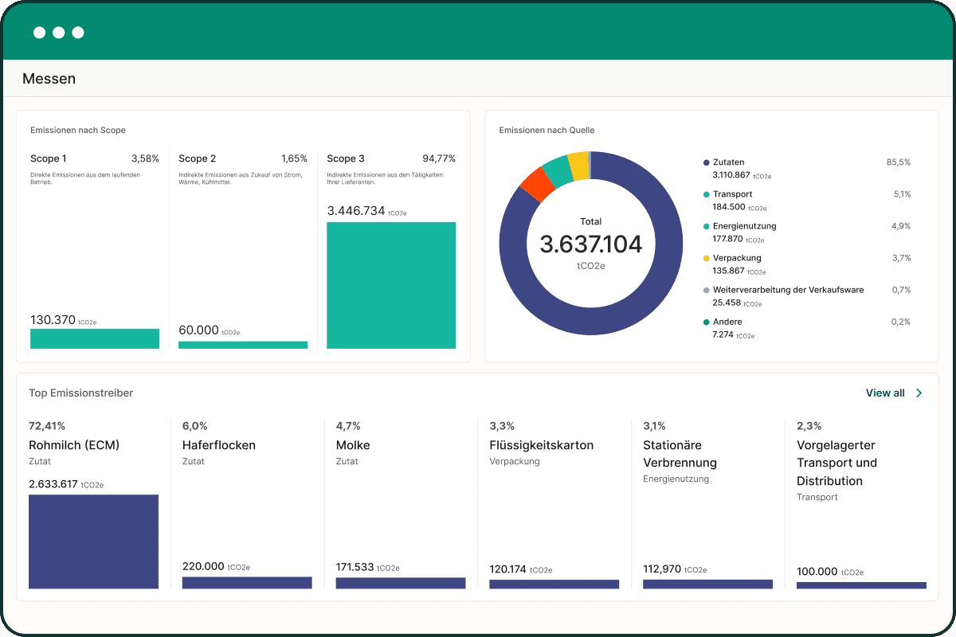
Task: Click the Scope 3 emissions bar
Action: pos(391,285)
